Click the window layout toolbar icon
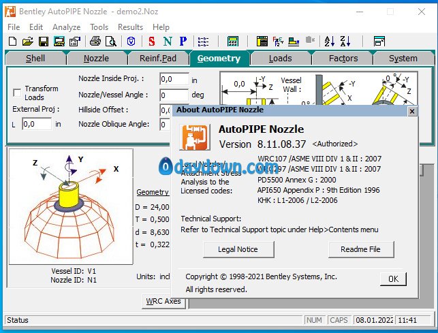This screenshot has height=333, width=438. pos(379,42)
